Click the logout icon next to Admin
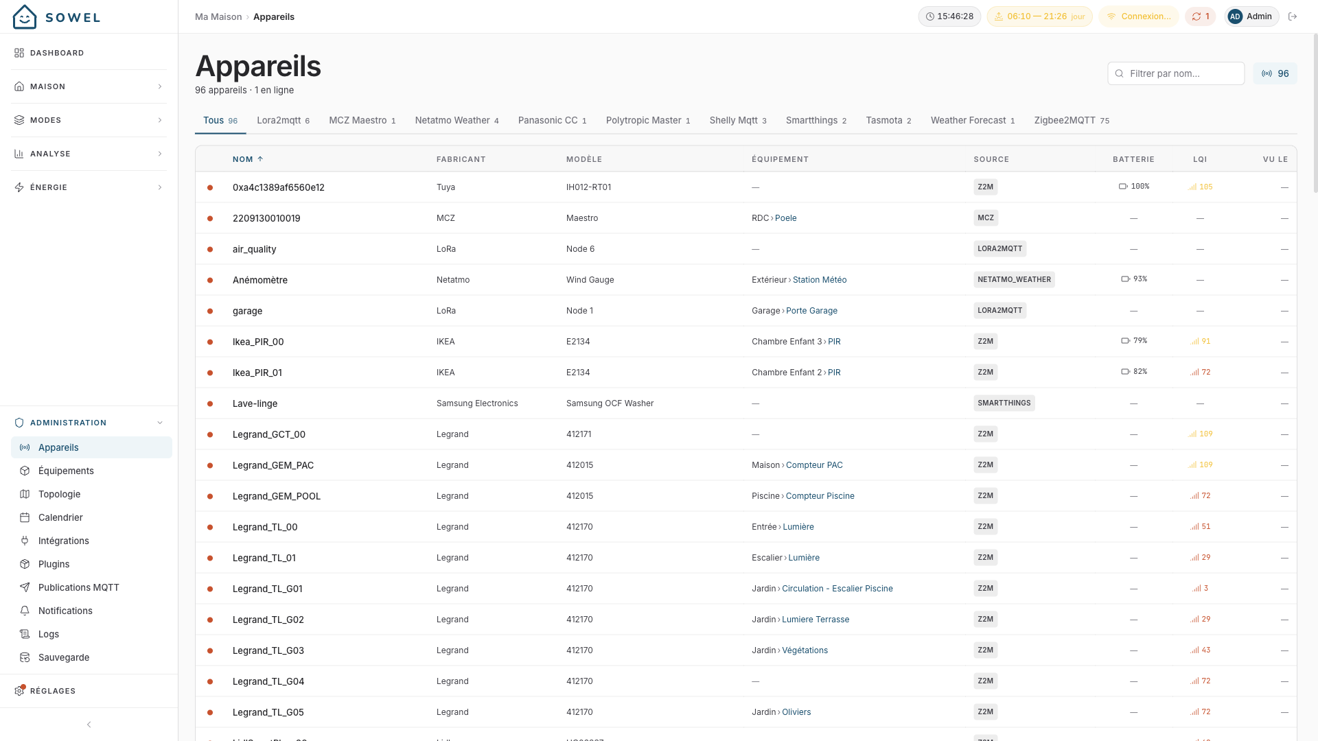 pos(1293,16)
